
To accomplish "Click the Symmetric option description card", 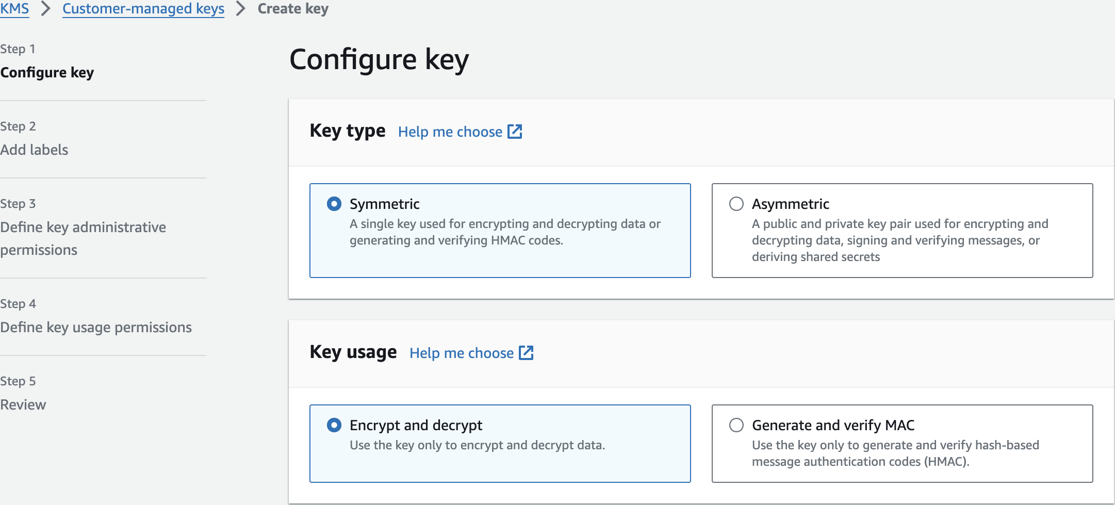I will click(504, 232).
